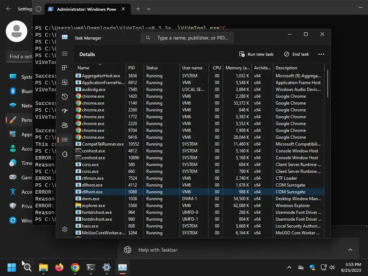Image resolution: width=368 pixels, height=276 pixels.
Task: Switch to Settings on taskbar
Action: click(106, 267)
